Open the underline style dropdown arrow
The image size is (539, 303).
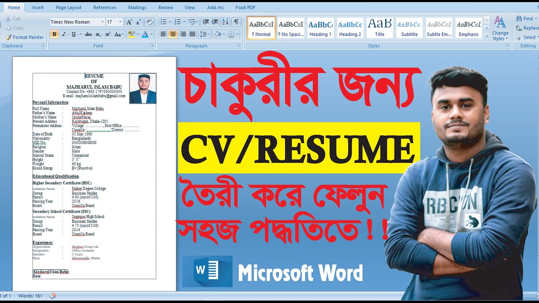[80, 34]
